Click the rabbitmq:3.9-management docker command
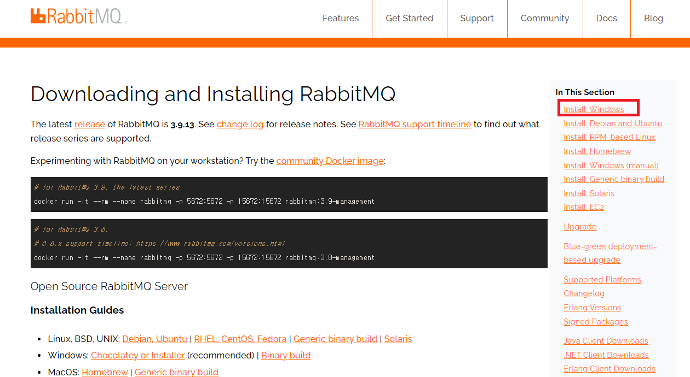690x377 pixels. tap(204, 201)
